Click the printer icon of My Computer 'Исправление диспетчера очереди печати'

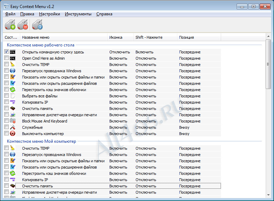point(13,192)
